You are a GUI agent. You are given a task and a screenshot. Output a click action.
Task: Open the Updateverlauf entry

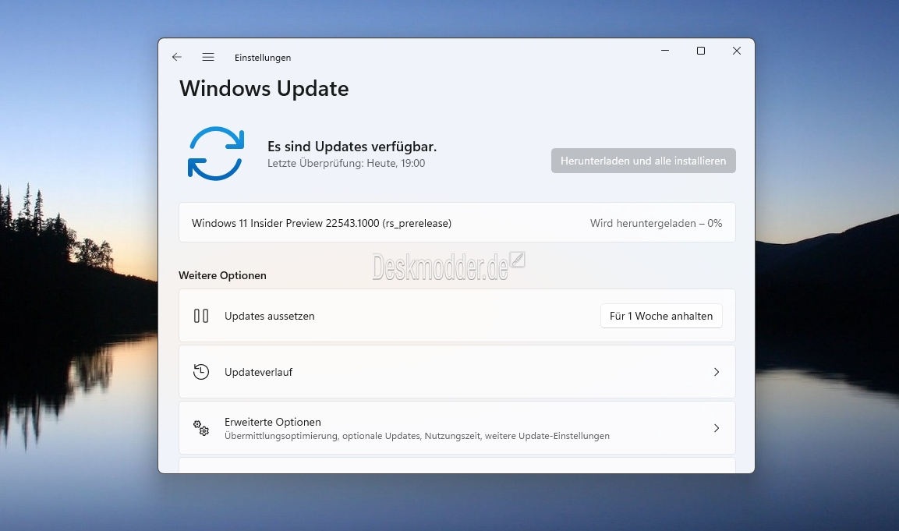click(457, 372)
